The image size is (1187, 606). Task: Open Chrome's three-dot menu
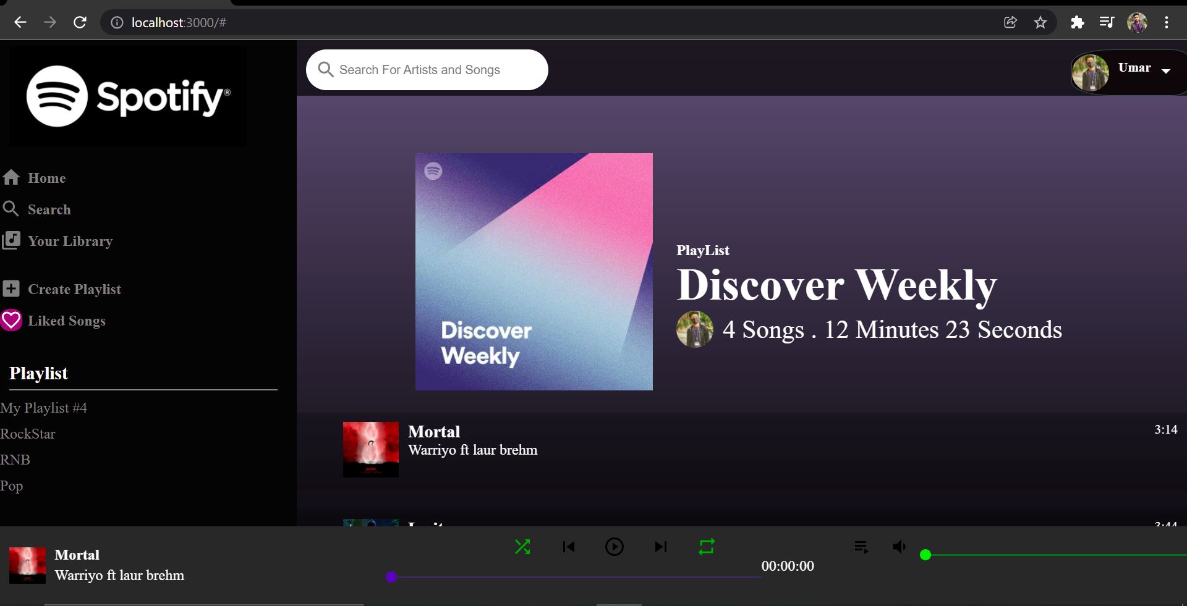click(1167, 22)
